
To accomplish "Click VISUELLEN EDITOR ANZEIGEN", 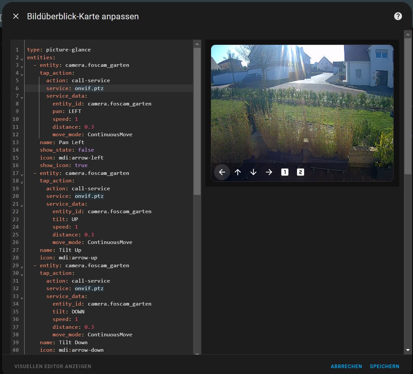I will 53,366.
